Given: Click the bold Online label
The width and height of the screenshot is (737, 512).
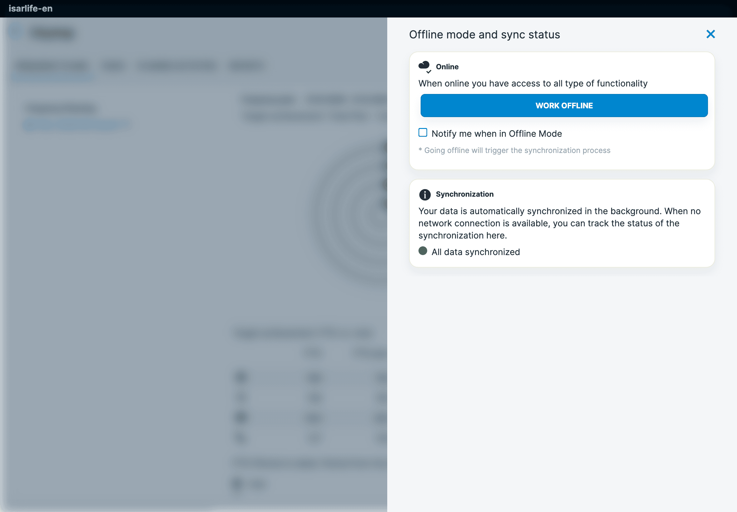Looking at the screenshot, I should click(x=447, y=67).
